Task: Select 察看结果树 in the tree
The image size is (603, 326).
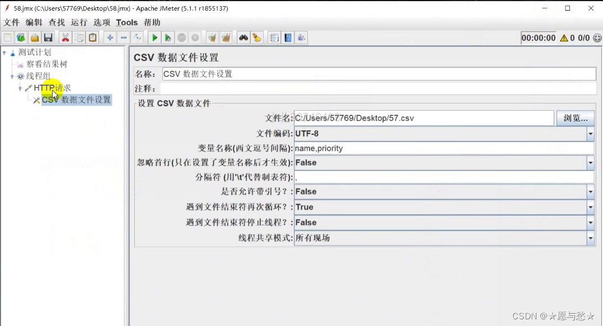Action: pos(47,64)
